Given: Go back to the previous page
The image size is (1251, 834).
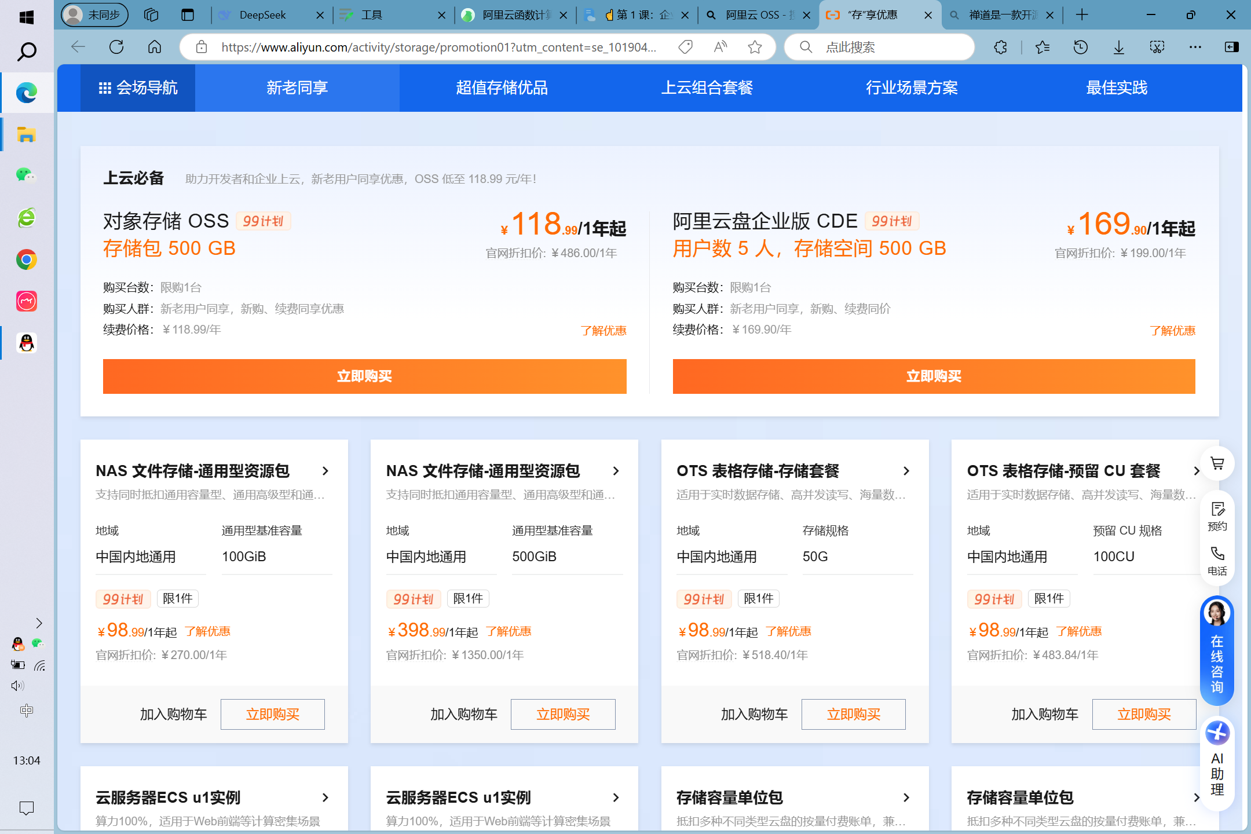Looking at the screenshot, I should 78,47.
